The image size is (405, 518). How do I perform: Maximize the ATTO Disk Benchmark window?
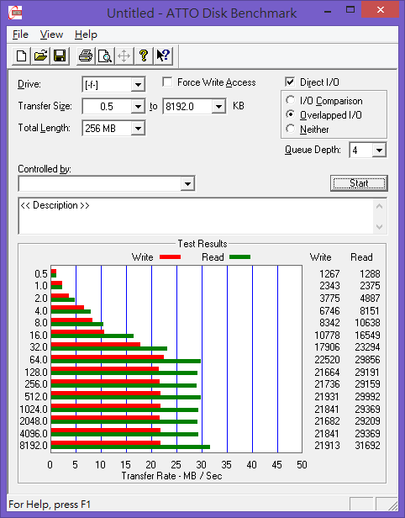(350, 10)
